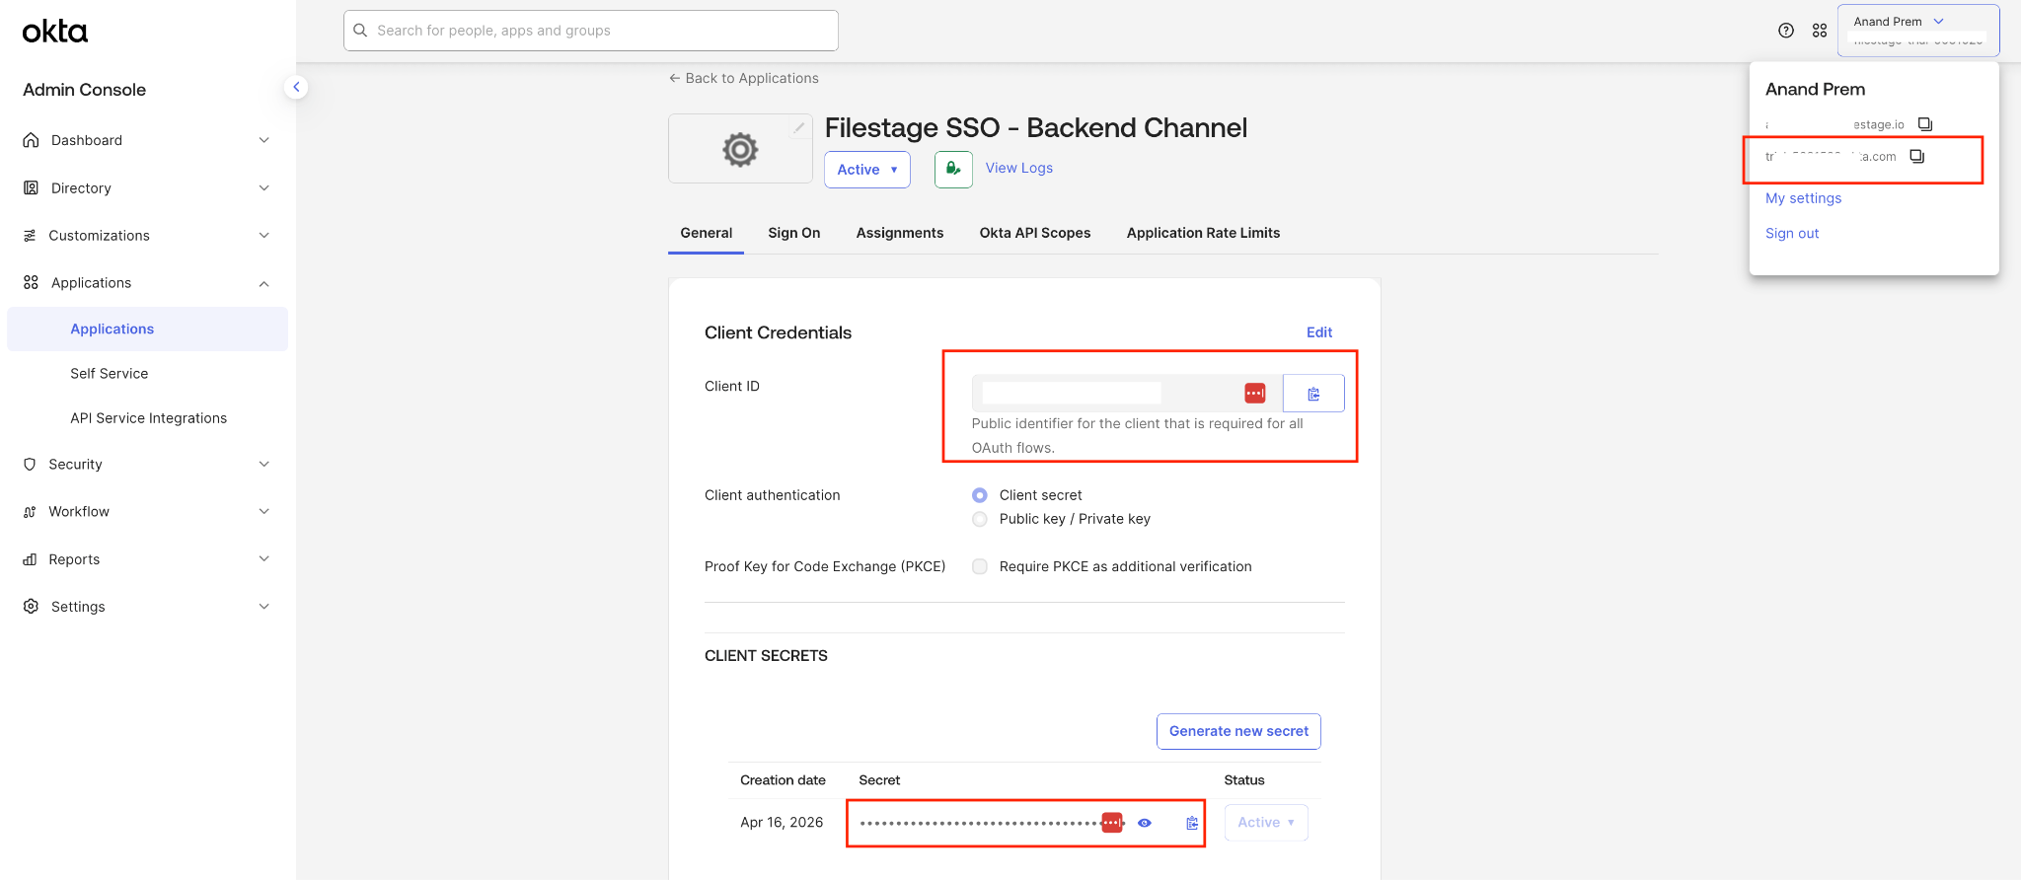Click the Security shield icon
The image size is (2021, 880).
click(x=30, y=464)
